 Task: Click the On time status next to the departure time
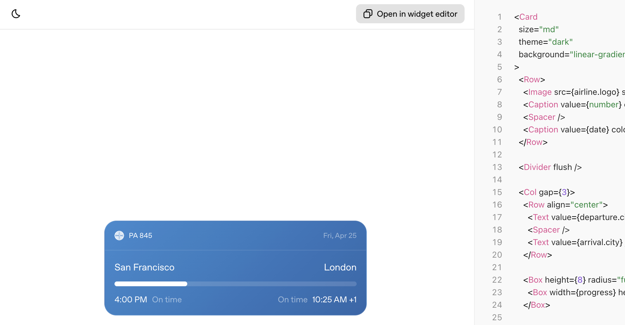(167, 299)
